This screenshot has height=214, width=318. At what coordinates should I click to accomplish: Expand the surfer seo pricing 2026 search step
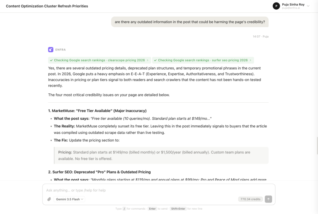tap(203, 60)
